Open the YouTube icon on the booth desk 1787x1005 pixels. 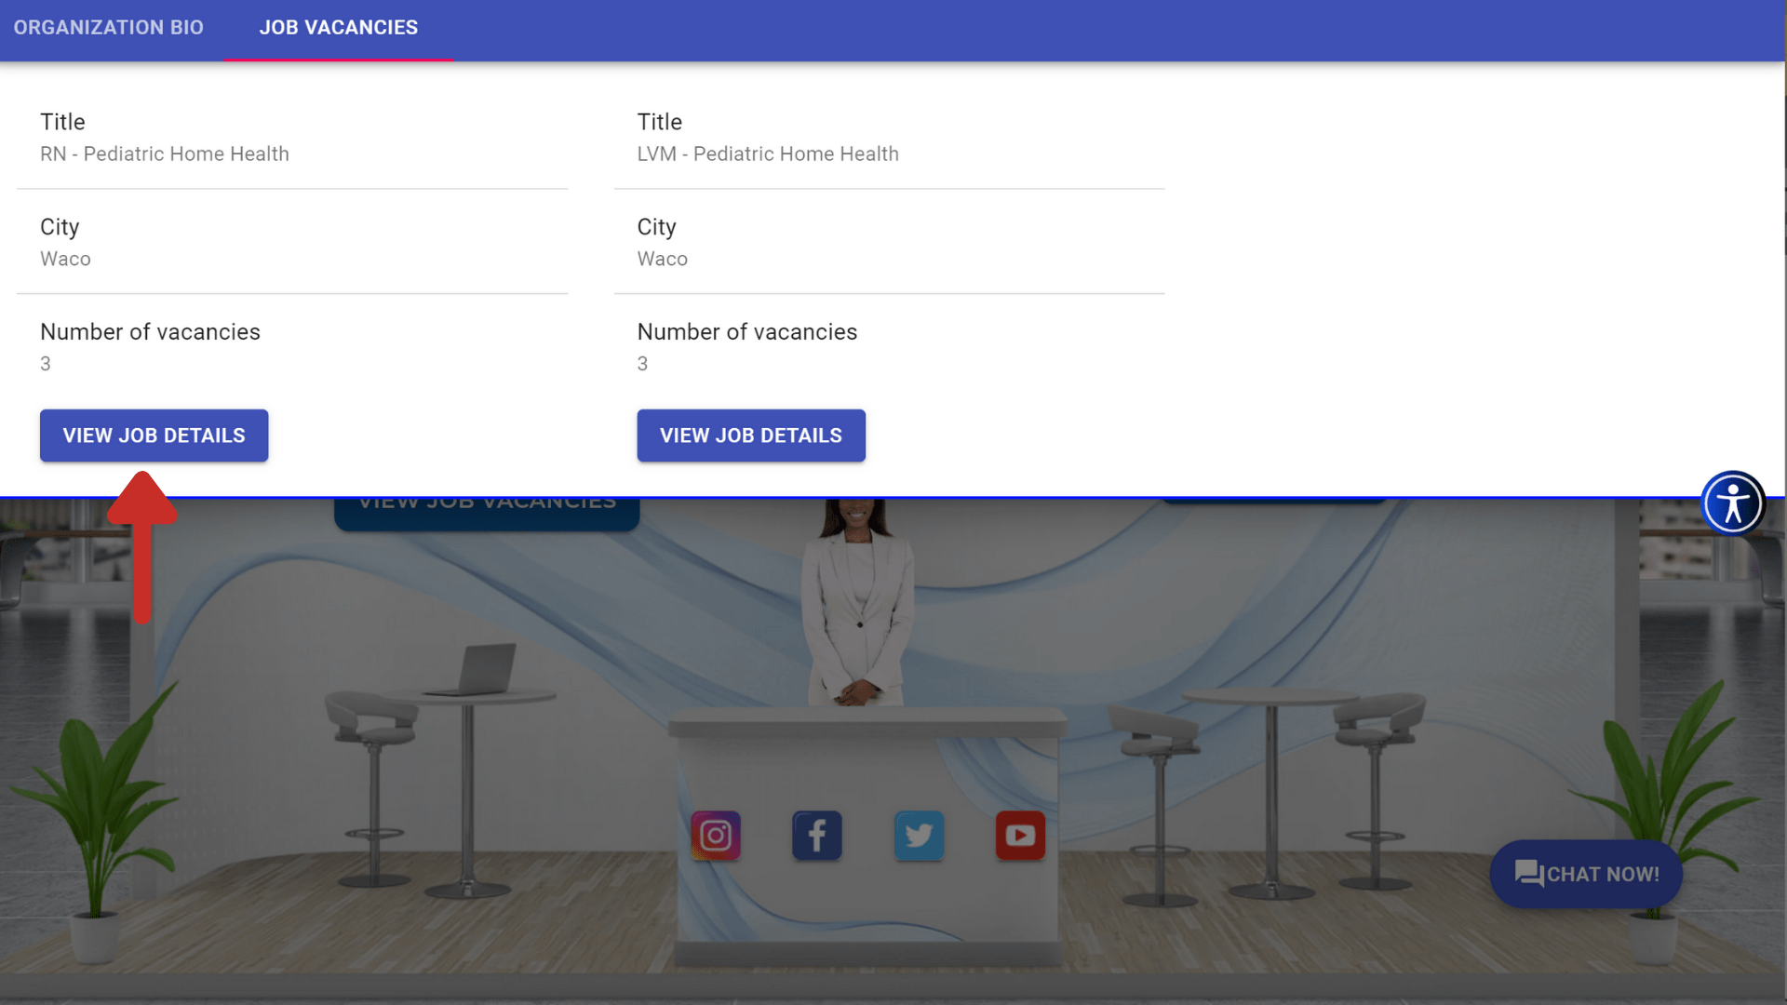(x=1020, y=836)
